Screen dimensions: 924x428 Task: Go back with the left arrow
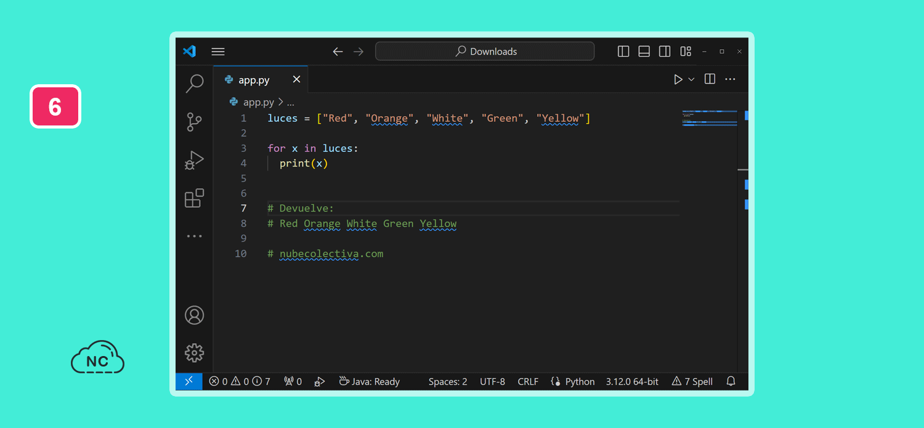pos(338,52)
